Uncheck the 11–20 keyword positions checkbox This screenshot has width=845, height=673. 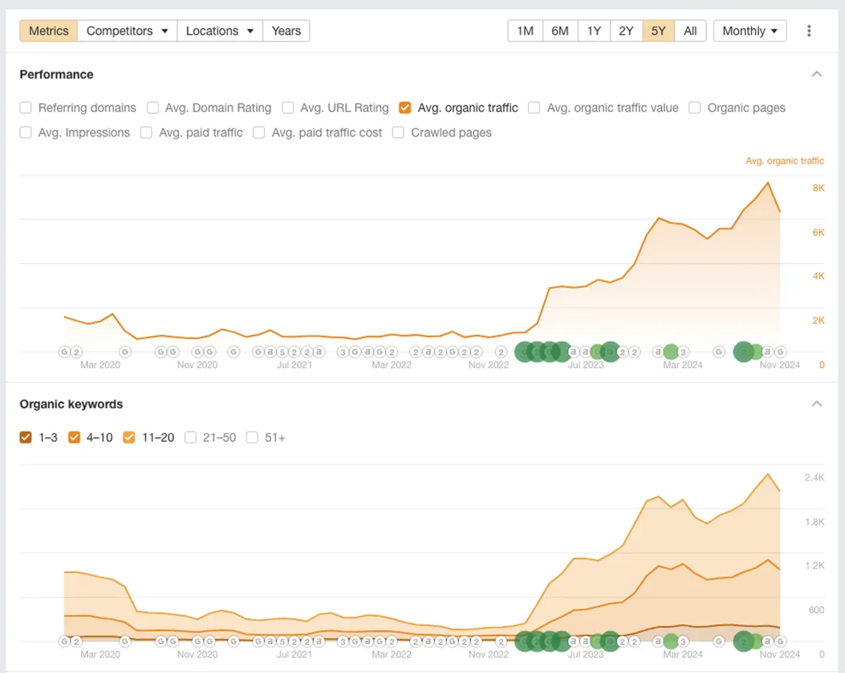pyautogui.click(x=129, y=438)
